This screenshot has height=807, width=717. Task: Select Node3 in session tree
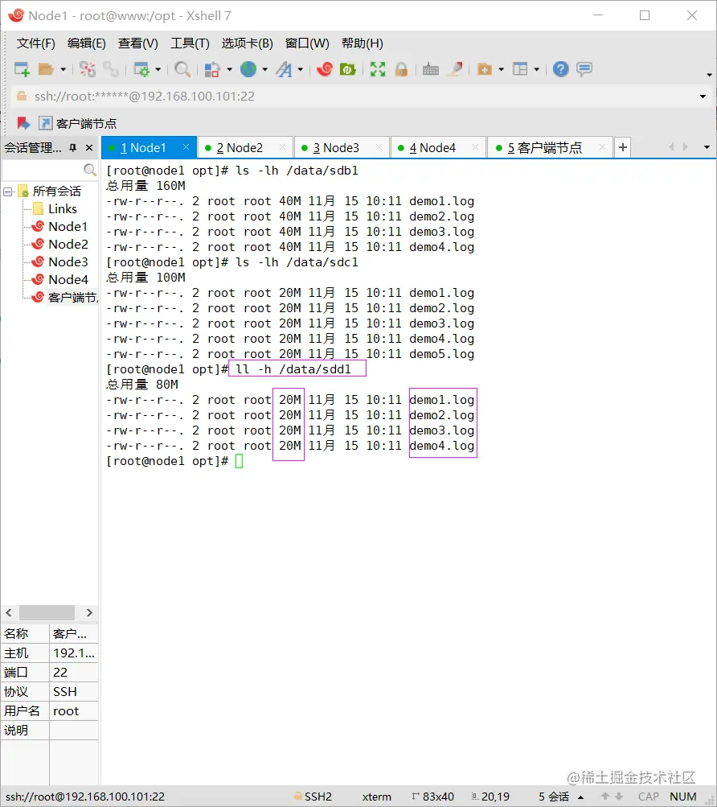tap(68, 262)
